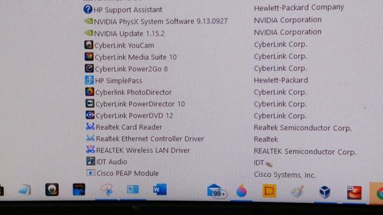Screen dimensions: 383x215
Task: Select the HP SimplePass program name
Action: [x=118, y=81]
